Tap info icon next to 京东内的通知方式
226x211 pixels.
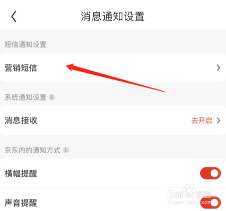[x=66, y=150]
